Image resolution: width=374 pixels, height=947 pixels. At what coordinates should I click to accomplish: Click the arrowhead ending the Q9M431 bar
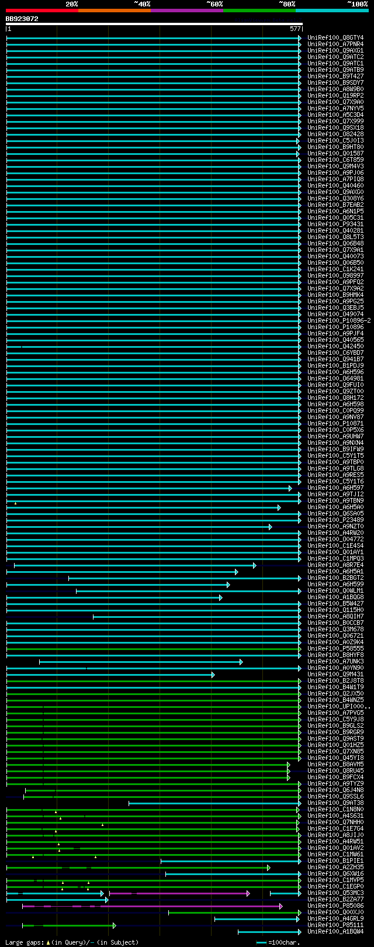tap(213, 675)
